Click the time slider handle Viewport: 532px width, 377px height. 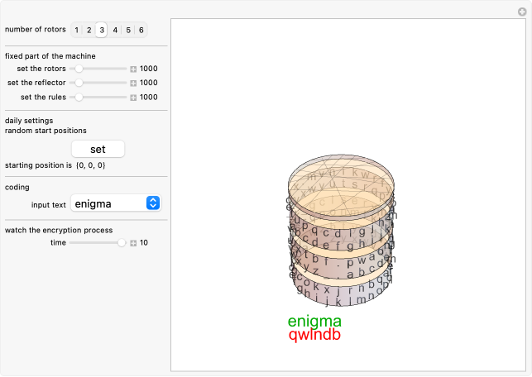coord(122,243)
